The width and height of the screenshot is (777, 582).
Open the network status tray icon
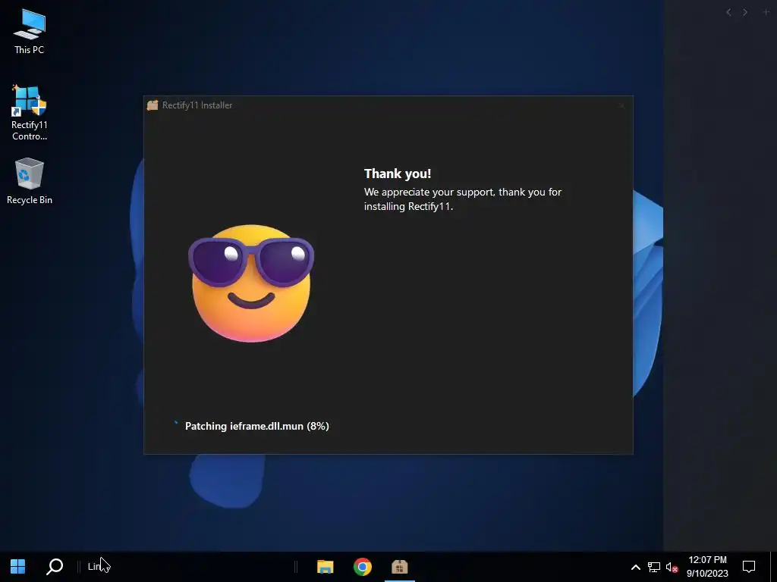tap(653, 567)
